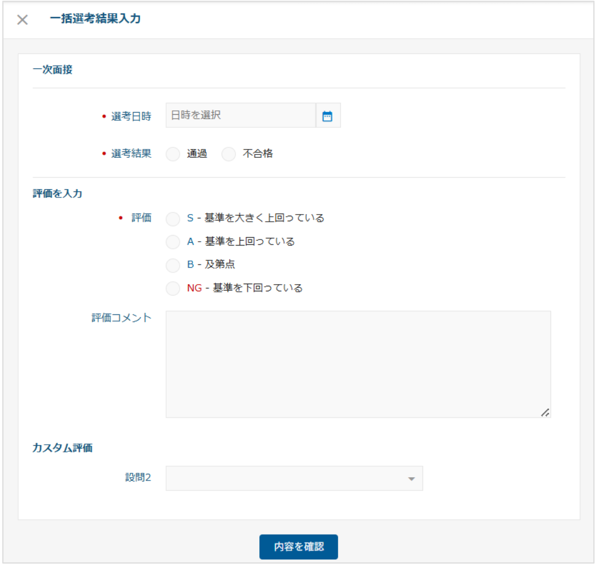Select the 不合格 radio button
The height and width of the screenshot is (566, 599).
[228, 154]
